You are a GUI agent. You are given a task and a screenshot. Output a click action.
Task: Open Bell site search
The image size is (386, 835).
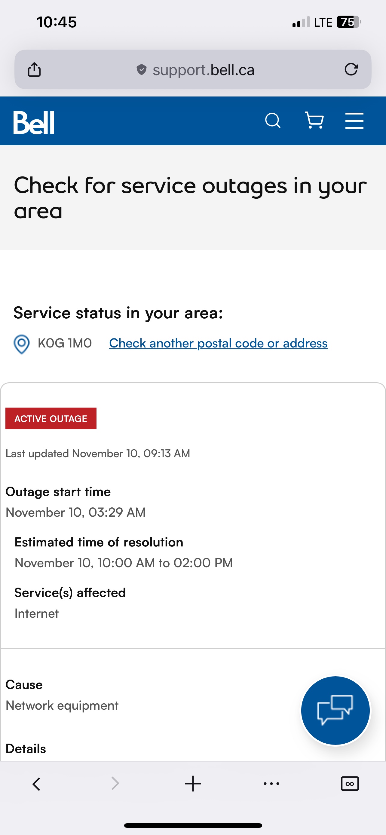pyautogui.click(x=273, y=121)
